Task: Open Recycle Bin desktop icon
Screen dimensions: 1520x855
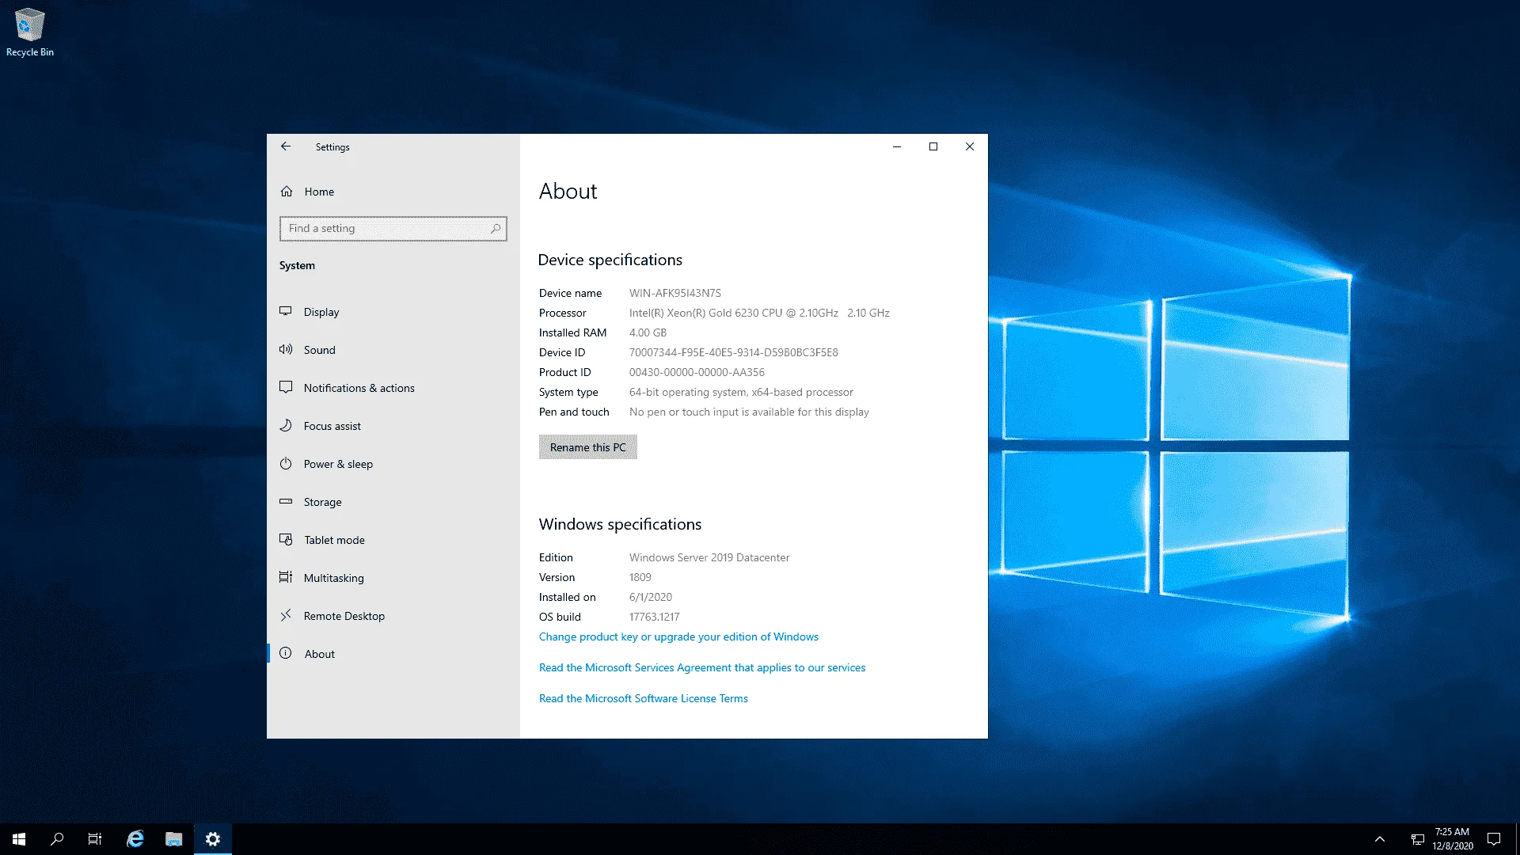Action: point(30,32)
